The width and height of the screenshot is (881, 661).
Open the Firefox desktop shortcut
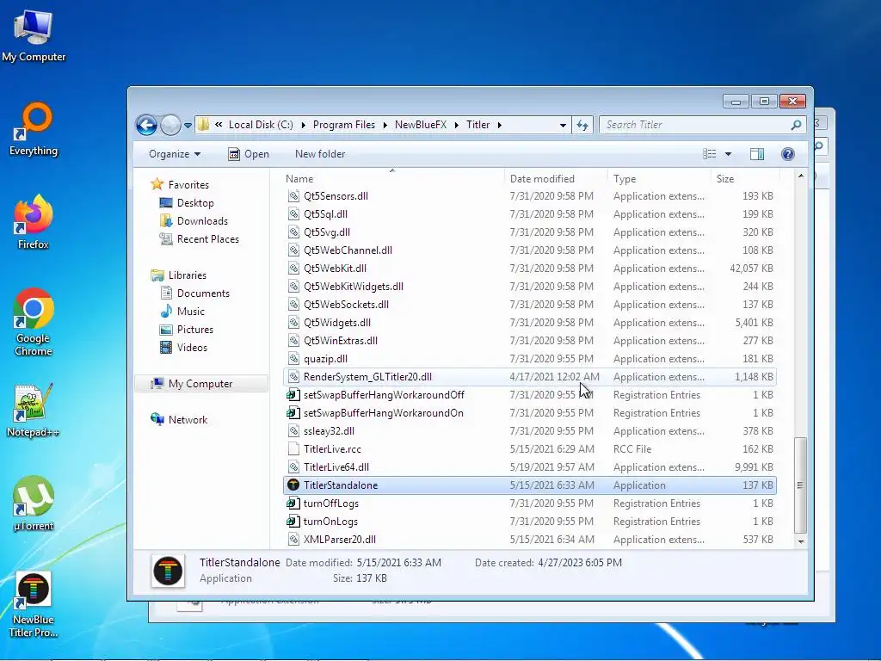pyautogui.click(x=34, y=221)
